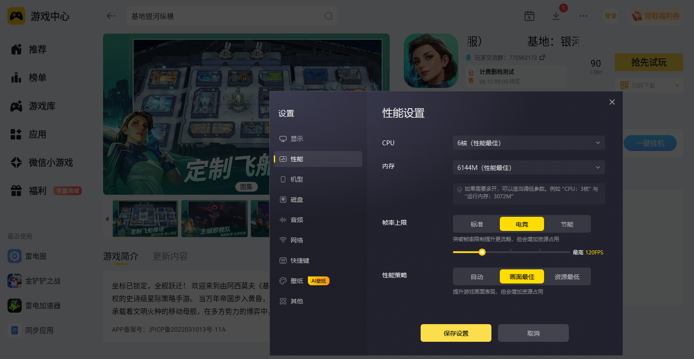694x359 pixels.
Task: Open the 应用 apps section
Action: click(x=29, y=134)
